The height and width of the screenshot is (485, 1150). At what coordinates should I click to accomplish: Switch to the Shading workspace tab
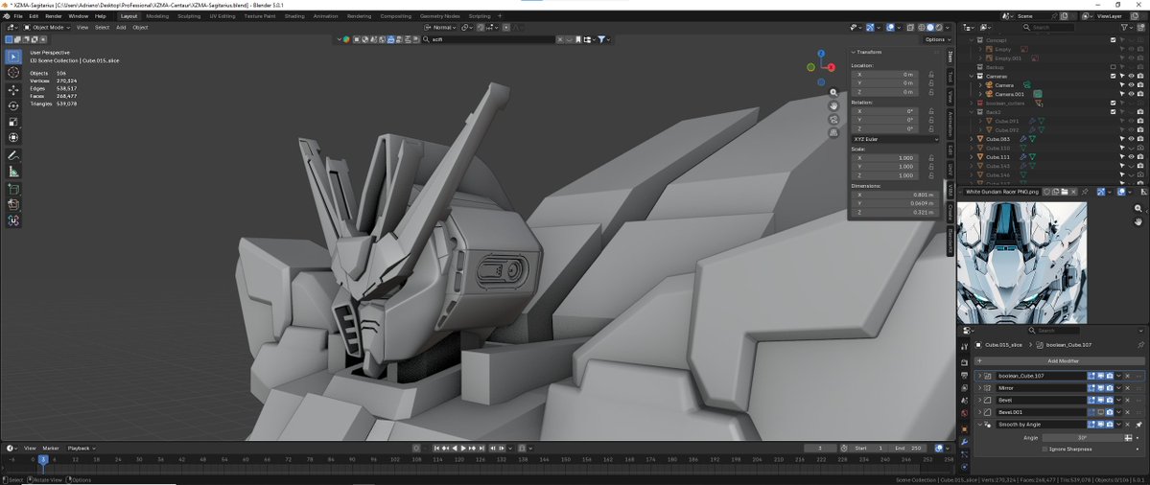[x=294, y=15]
